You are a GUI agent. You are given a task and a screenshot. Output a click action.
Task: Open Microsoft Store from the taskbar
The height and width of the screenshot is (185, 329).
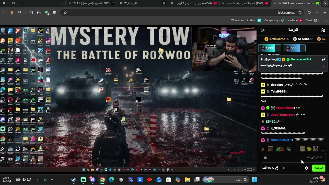168,180
